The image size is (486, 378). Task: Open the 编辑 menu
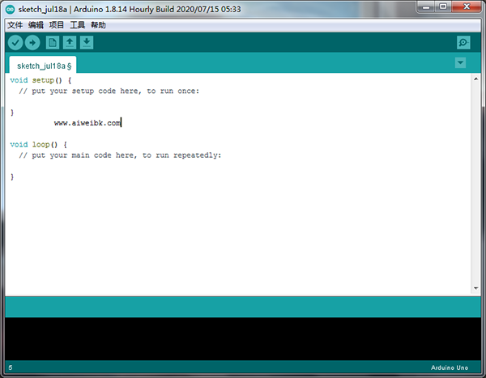(x=36, y=25)
